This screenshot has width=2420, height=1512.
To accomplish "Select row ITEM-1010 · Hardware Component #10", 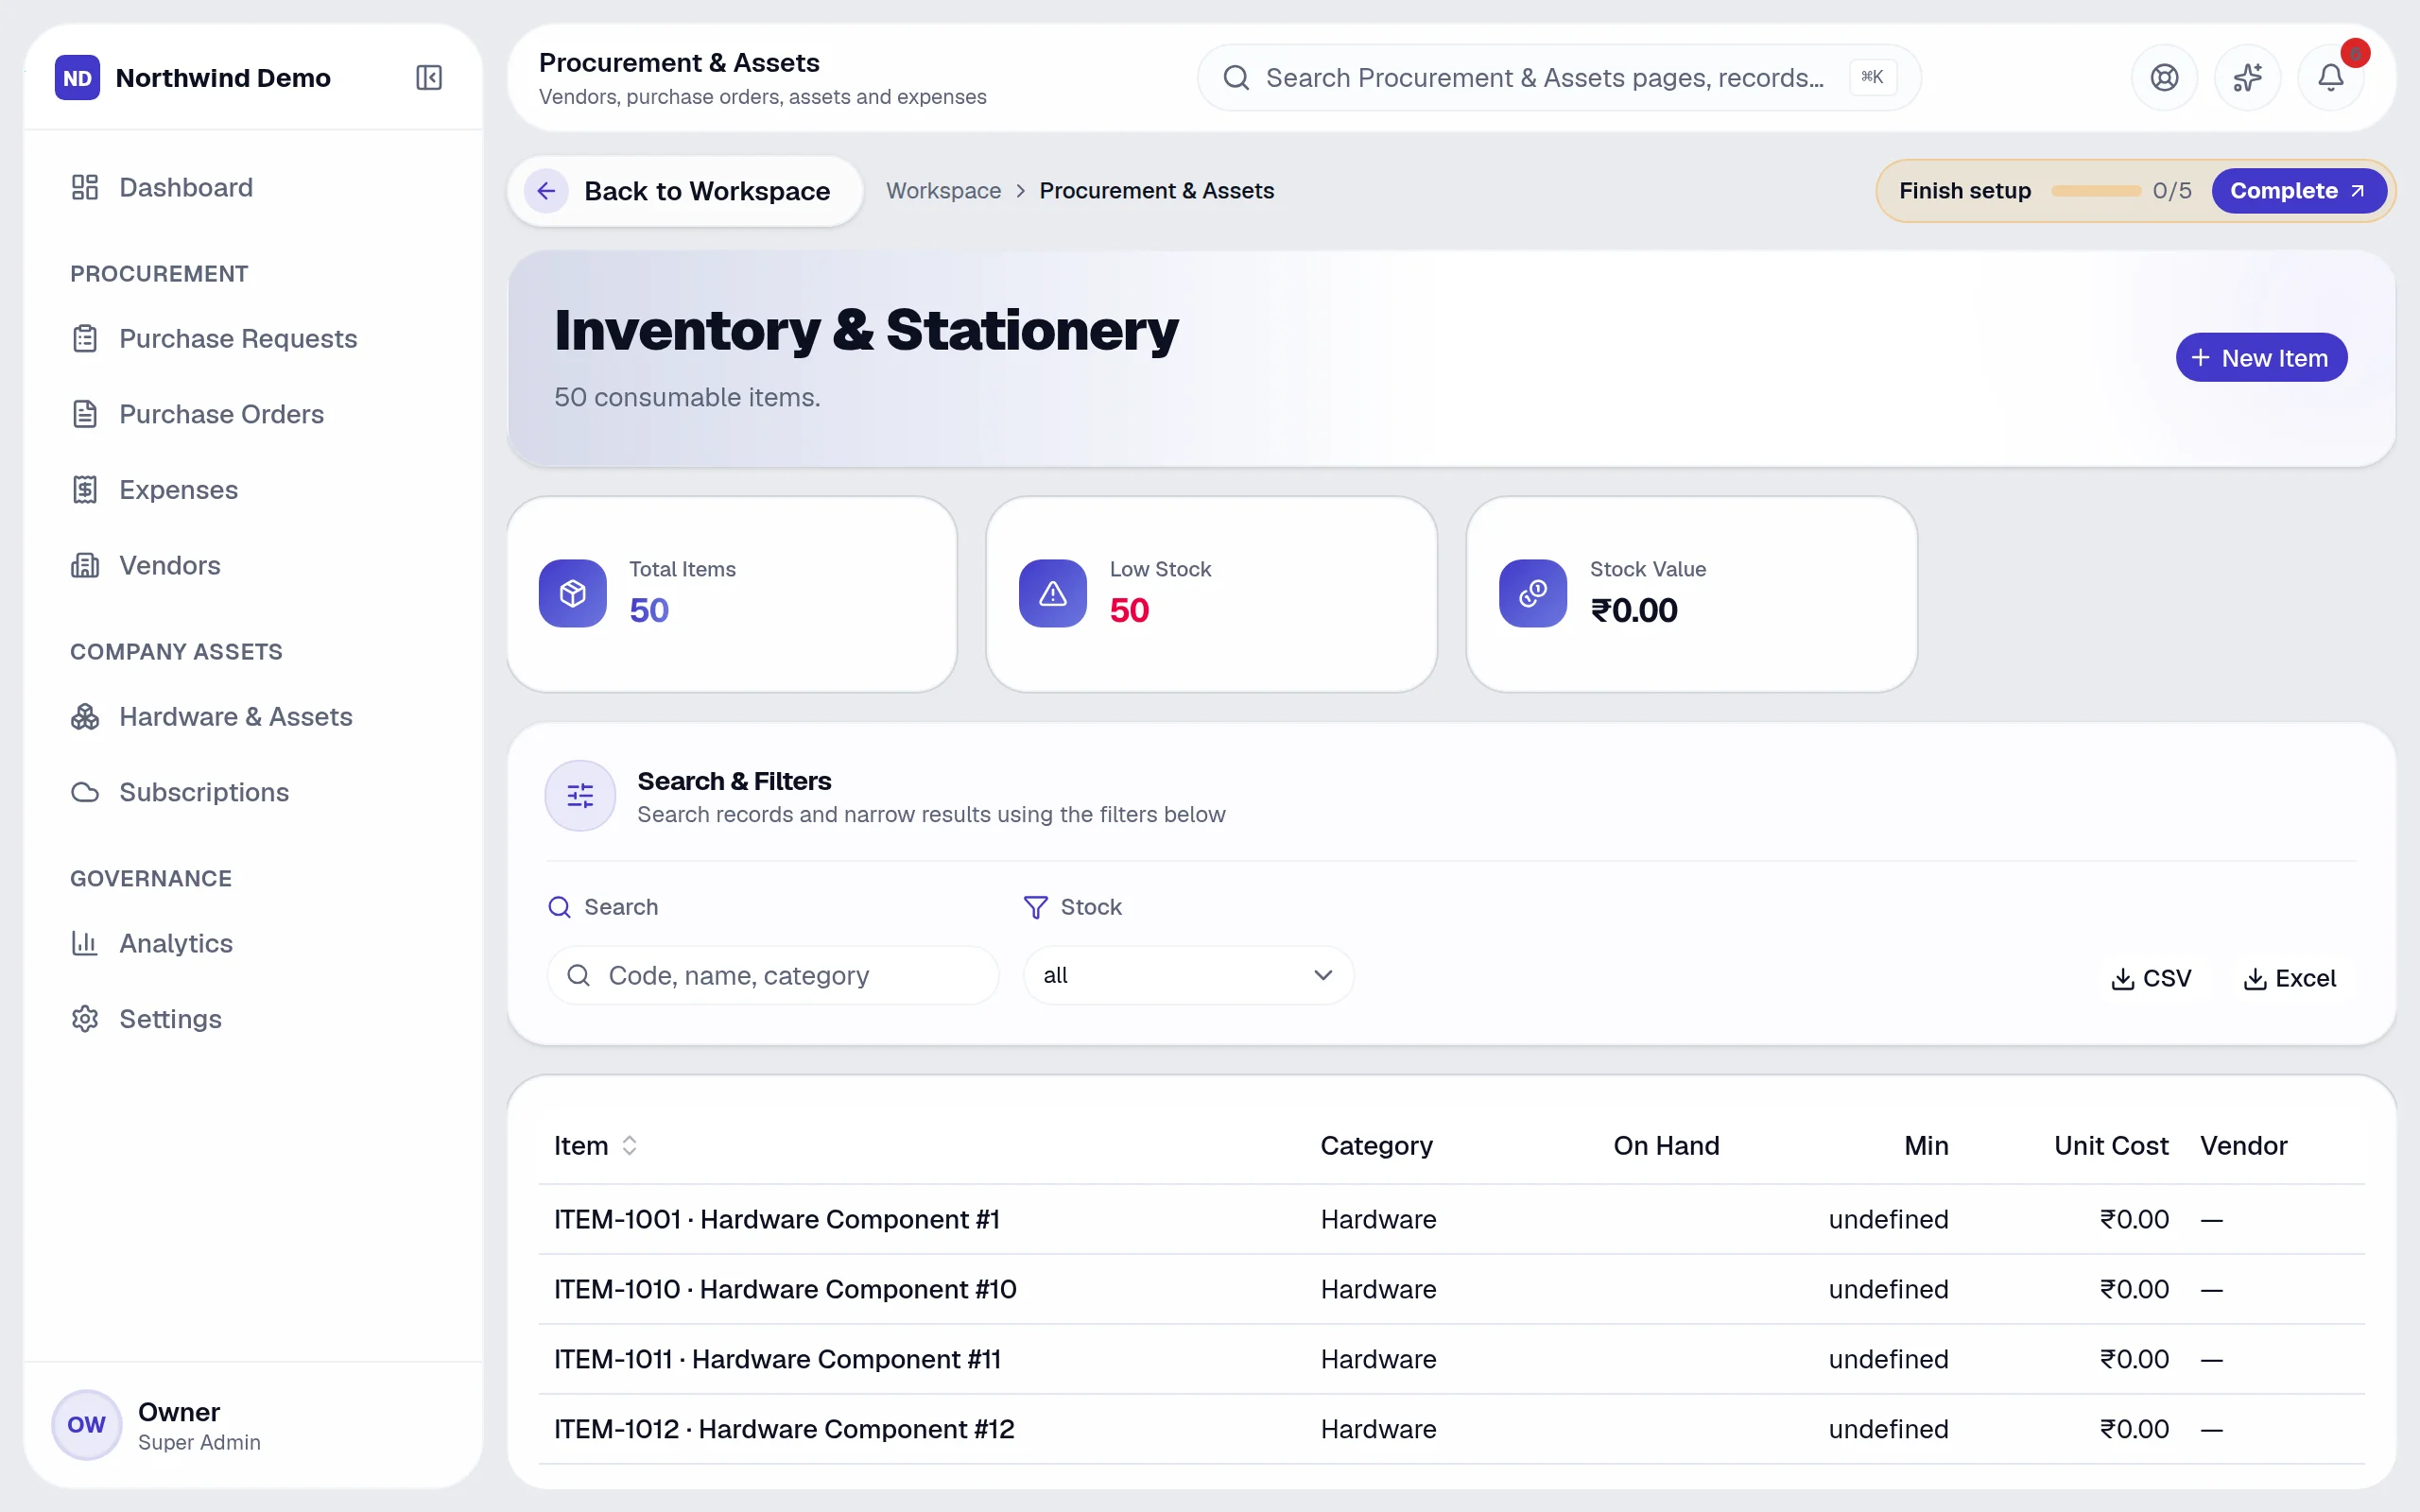I will coord(1452,1289).
